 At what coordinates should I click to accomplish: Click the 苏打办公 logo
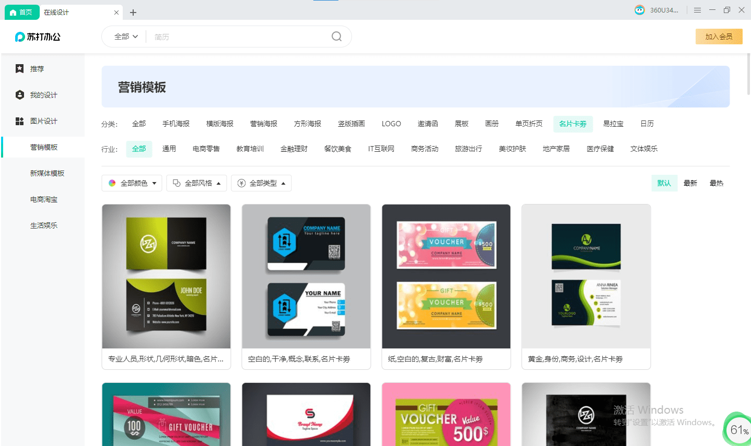click(x=38, y=37)
